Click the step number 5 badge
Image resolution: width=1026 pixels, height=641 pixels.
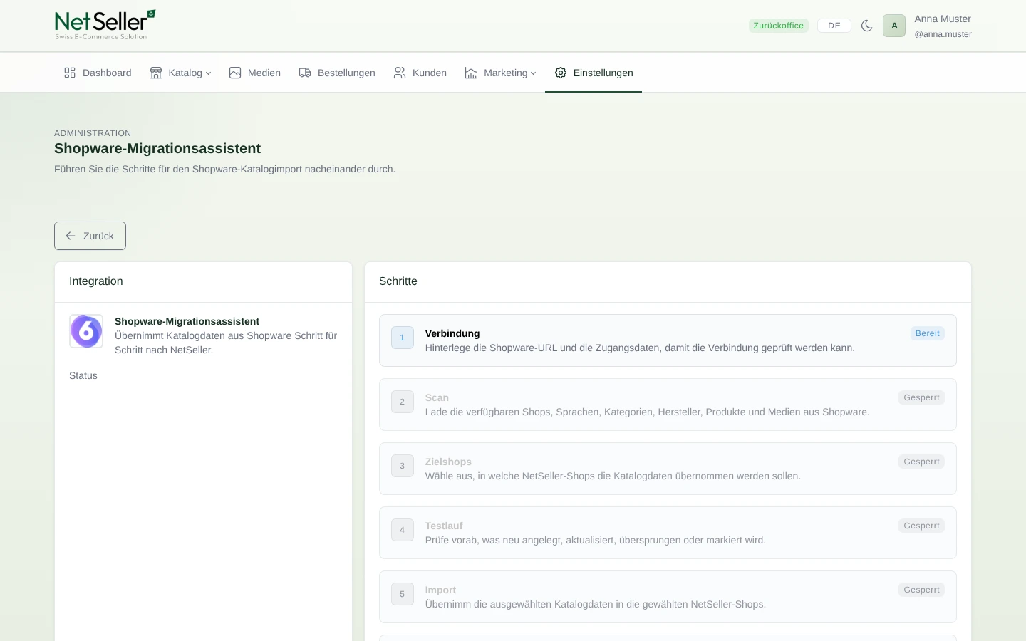point(403,594)
